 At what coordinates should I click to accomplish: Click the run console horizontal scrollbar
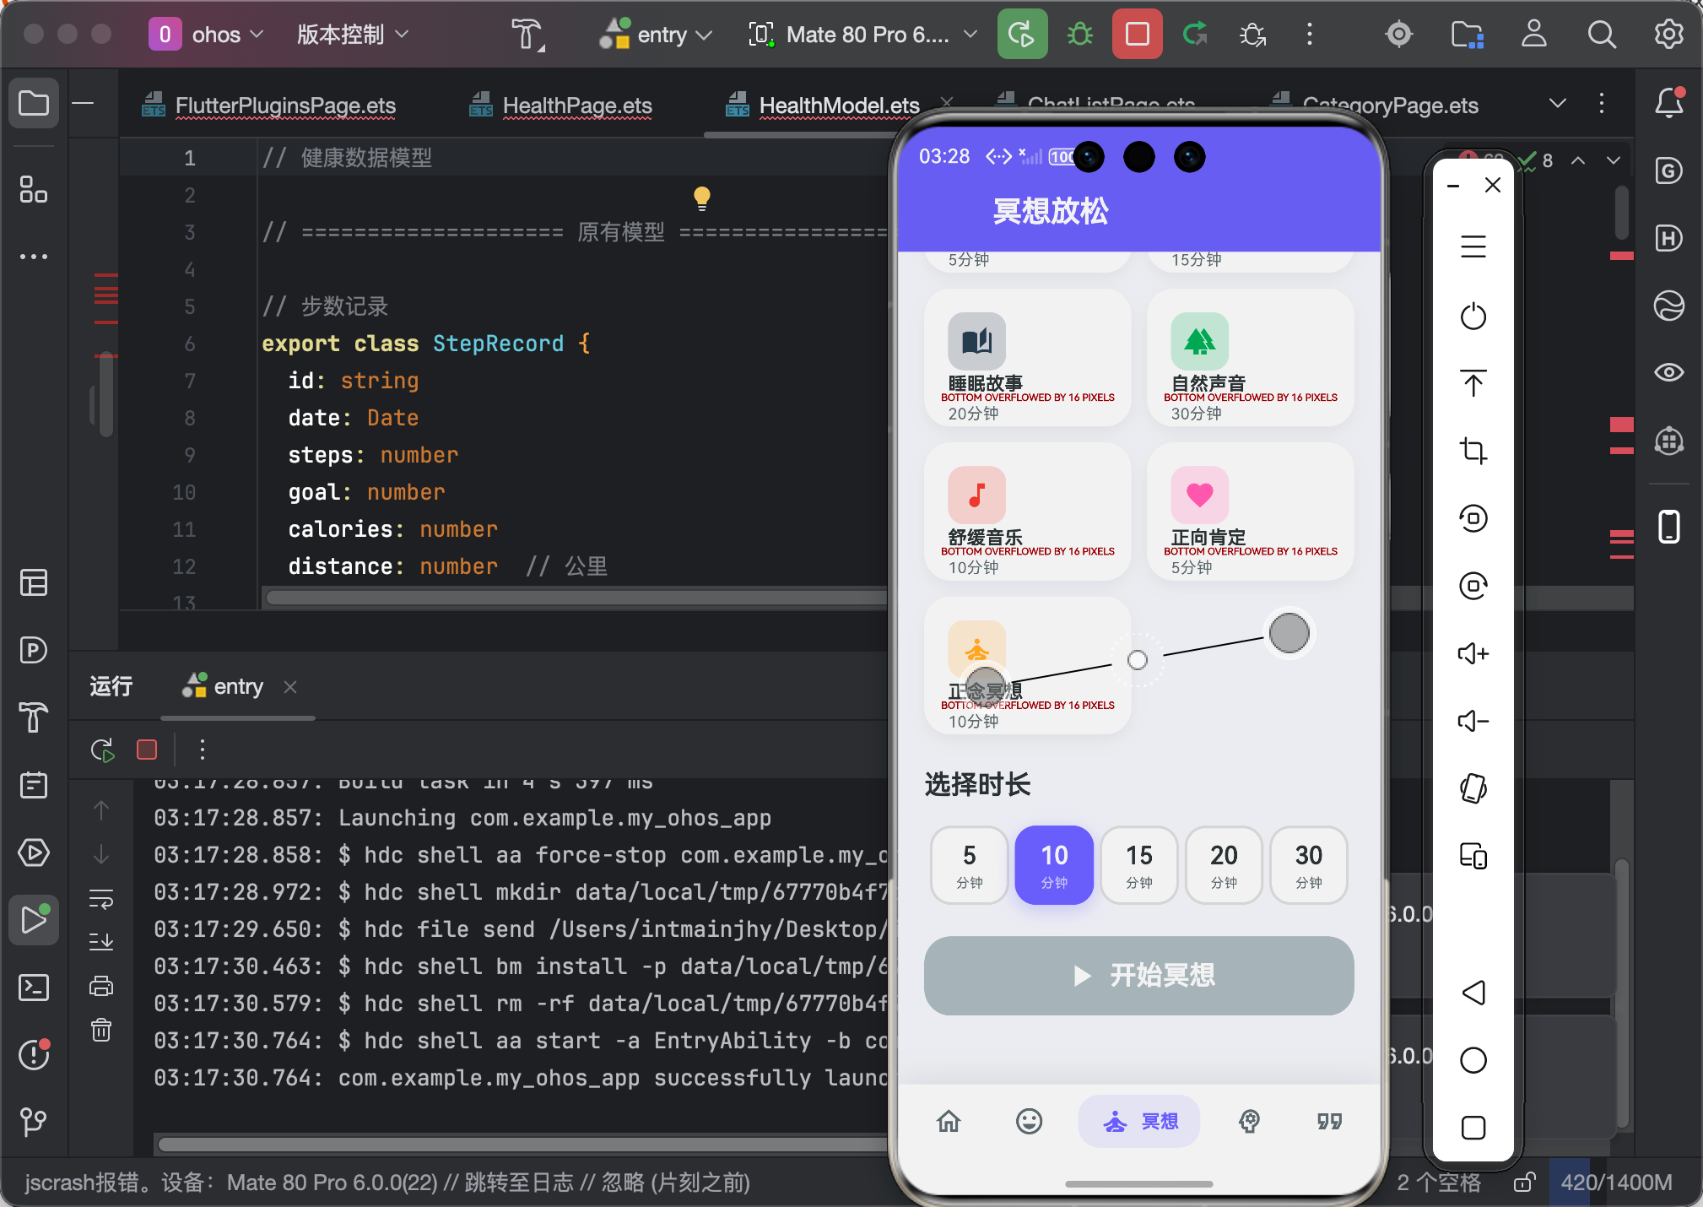523,1145
